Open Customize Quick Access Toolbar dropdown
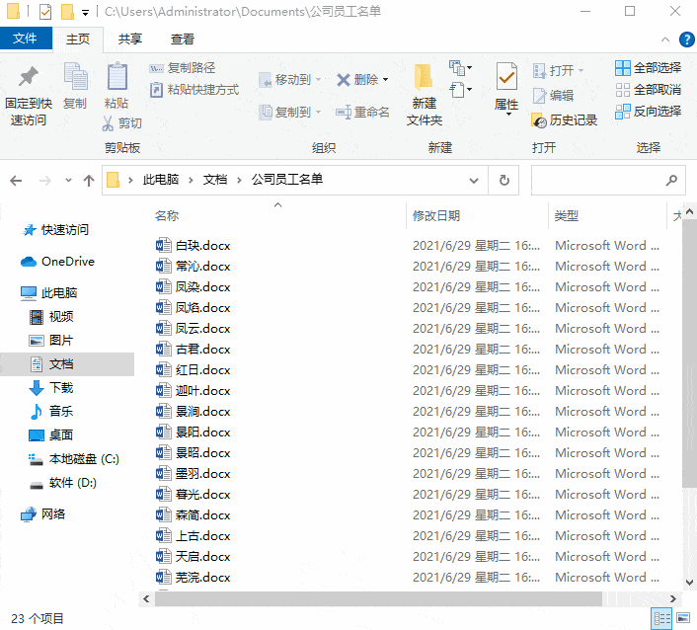The image size is (697, 630). [85, 13]
